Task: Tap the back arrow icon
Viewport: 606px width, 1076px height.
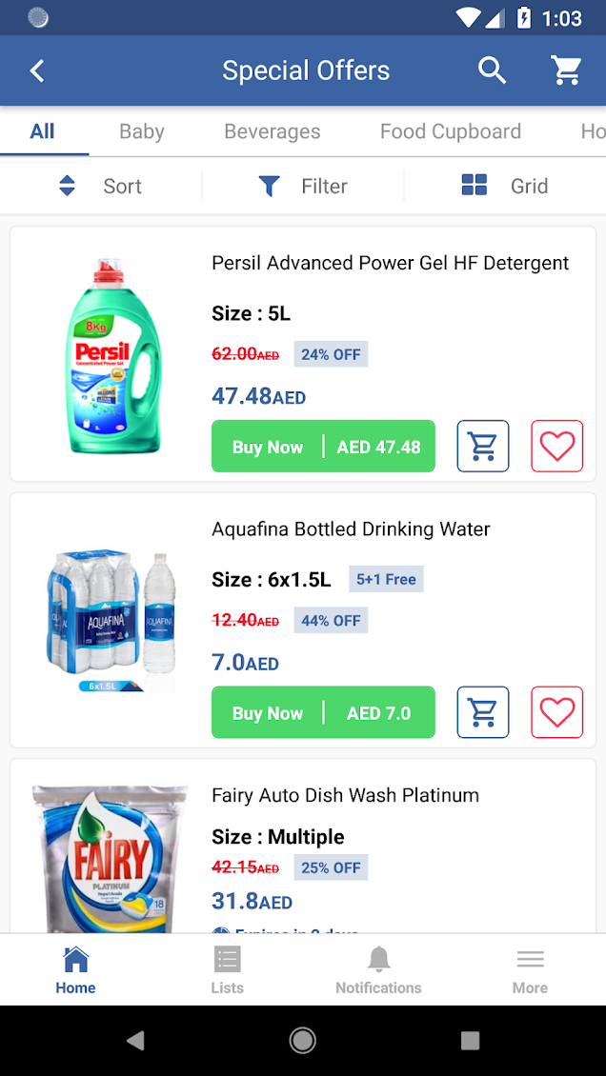Action: pyautogui.click(x=37, y=70)
